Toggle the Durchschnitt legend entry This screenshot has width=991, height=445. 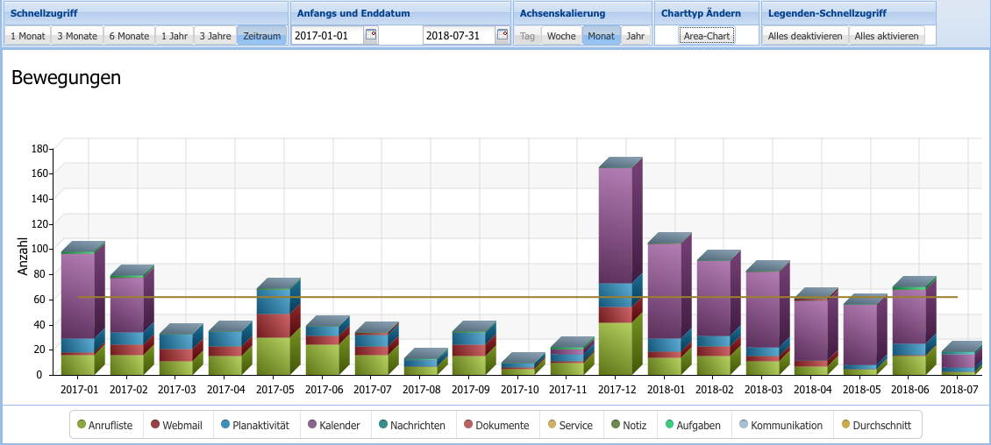(x=876, y=426)
